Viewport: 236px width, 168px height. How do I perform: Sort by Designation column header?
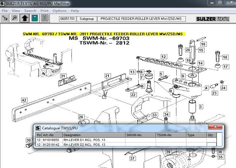tap(94, 135)
